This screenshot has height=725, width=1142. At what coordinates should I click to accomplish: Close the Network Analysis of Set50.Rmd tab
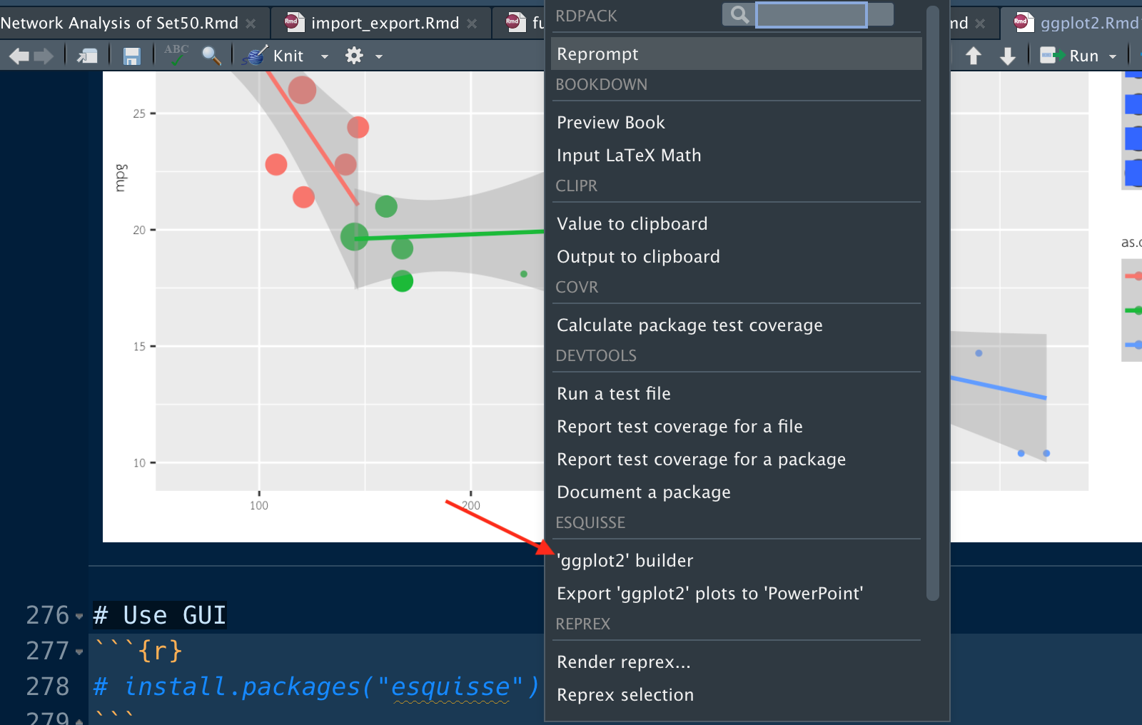[251, 24]
